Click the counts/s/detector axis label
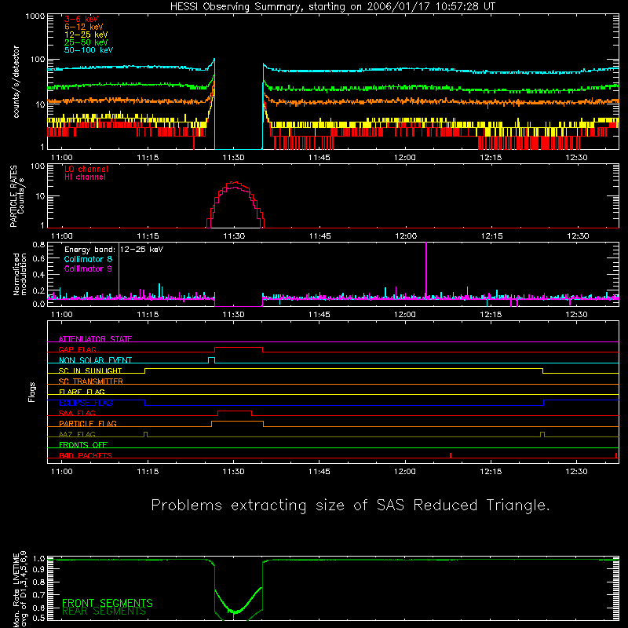 pyautogui.click(x=16, y=82)
